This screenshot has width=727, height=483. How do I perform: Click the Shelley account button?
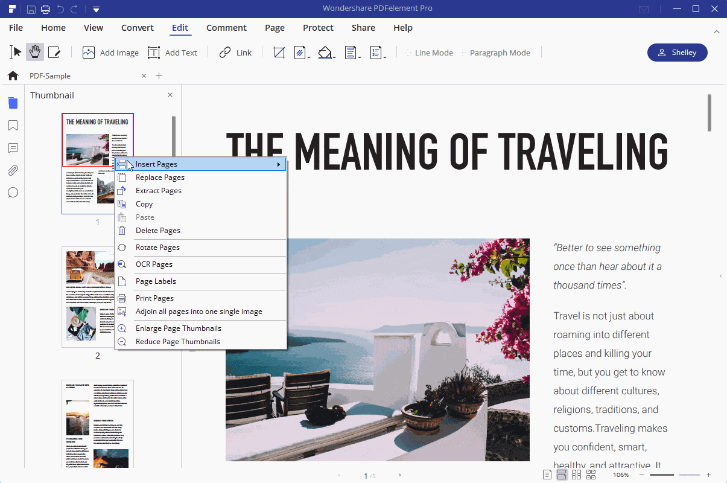pos(677,52)
